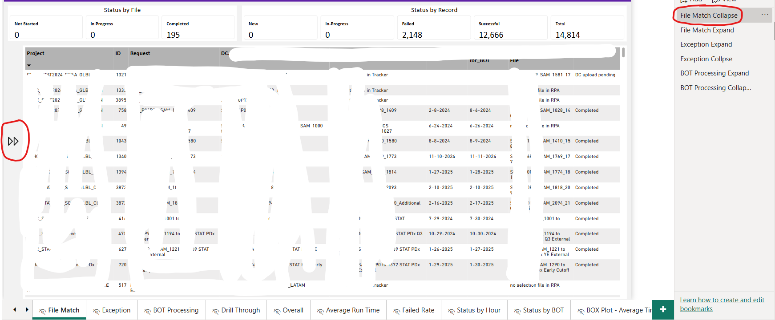Select the Not Started card
Image resolution: width=775 pixels, height=320 pixels.
click(46, 28)
